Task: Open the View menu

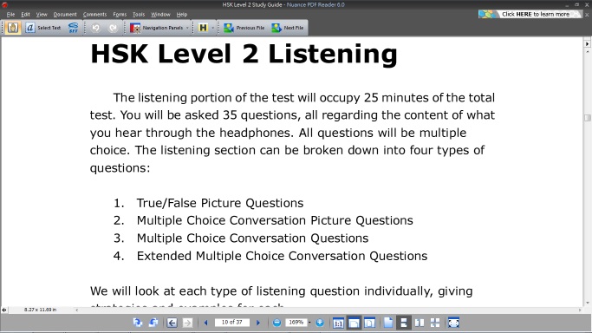Action: point(42,15)
